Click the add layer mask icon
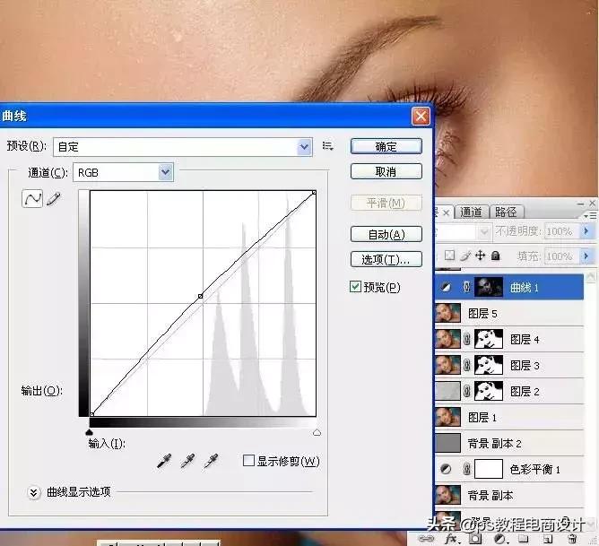599x546 pixels. pos(475,539)
